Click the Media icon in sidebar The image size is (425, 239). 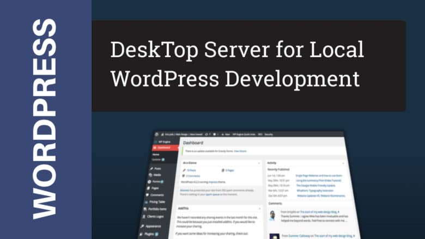(150, 175)
